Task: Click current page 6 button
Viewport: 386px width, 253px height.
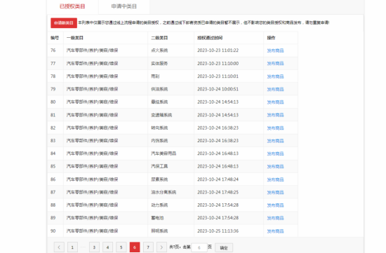Action: [135, 247]
